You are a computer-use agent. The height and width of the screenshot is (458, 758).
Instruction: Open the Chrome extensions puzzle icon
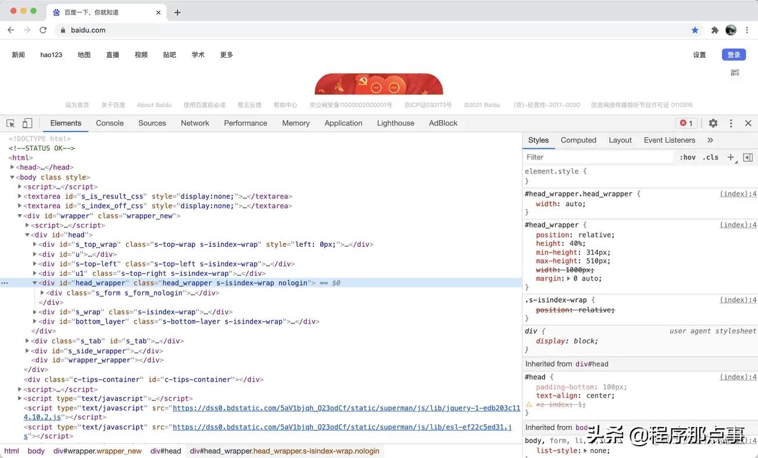(714, 30)
